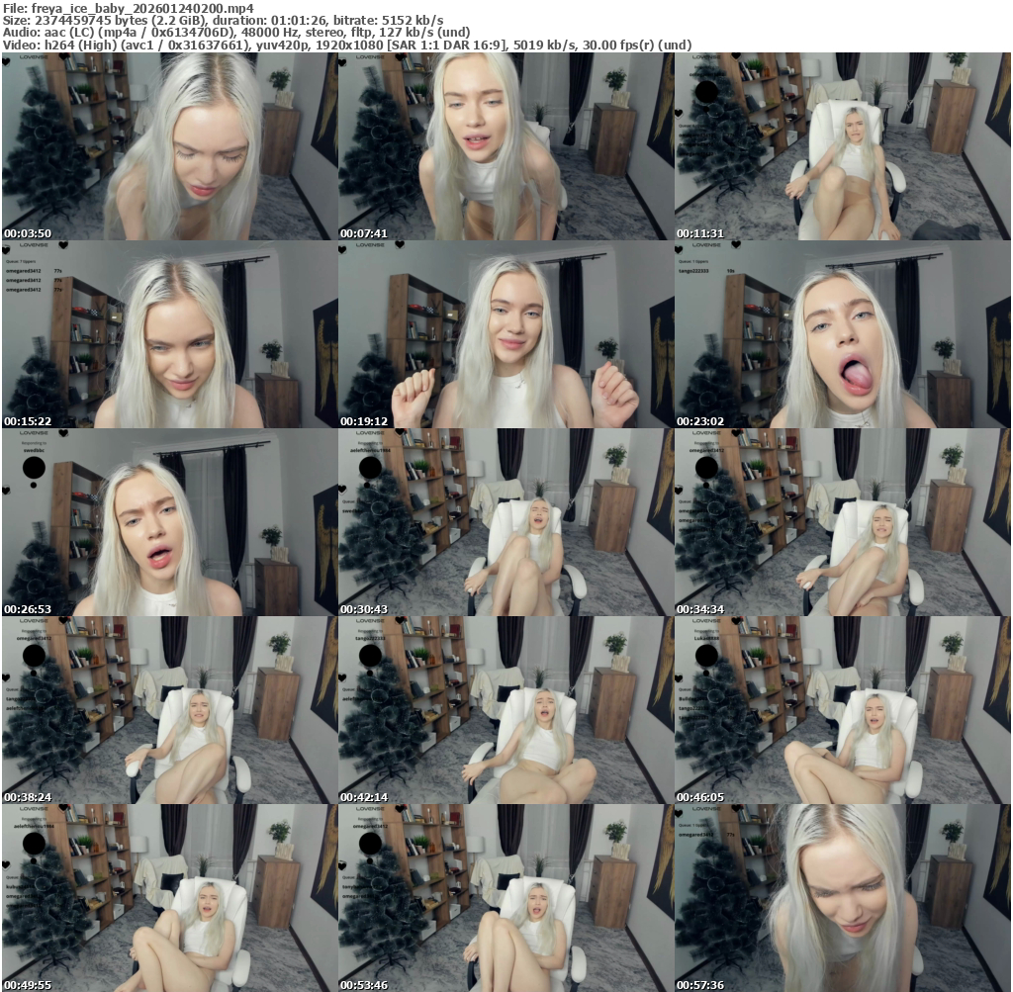Click the File name line ending in .mp4
The width and height of the screenshot is (1013, 992).
pyautogui.click(x=129, y=8)
